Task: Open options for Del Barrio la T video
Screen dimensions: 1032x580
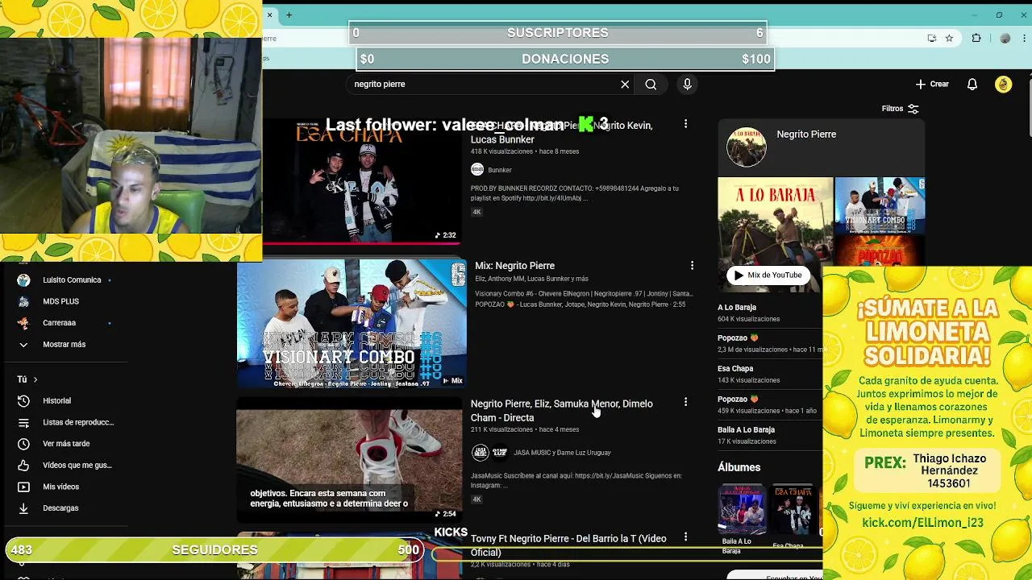Action: (x=685, y=536)
